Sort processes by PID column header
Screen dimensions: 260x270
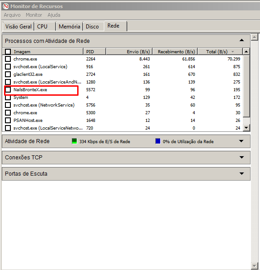[94, 51]
